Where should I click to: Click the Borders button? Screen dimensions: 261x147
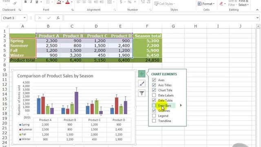48,2
